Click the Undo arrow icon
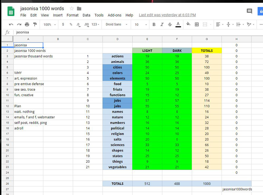This screenshot has height=195, width=263. (11, 25)
